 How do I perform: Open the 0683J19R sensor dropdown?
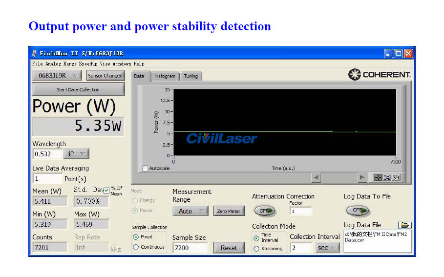pos(57,76)
